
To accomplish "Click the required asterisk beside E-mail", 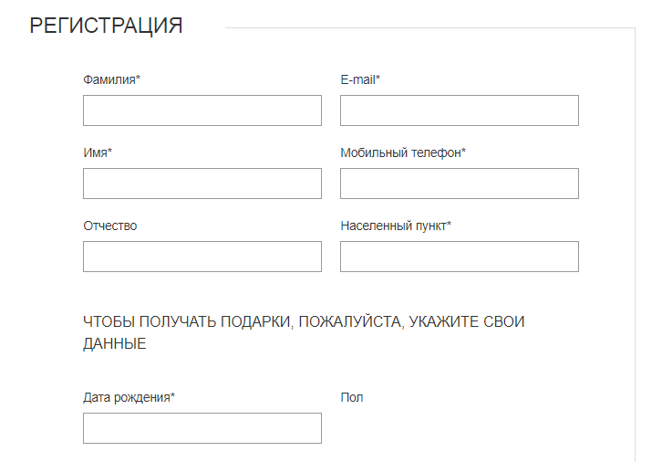I will click(378, 79).
